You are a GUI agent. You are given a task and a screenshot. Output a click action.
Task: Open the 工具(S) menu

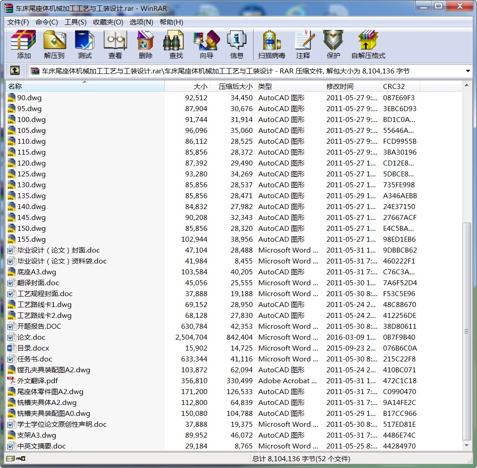(x=75, y=22)
